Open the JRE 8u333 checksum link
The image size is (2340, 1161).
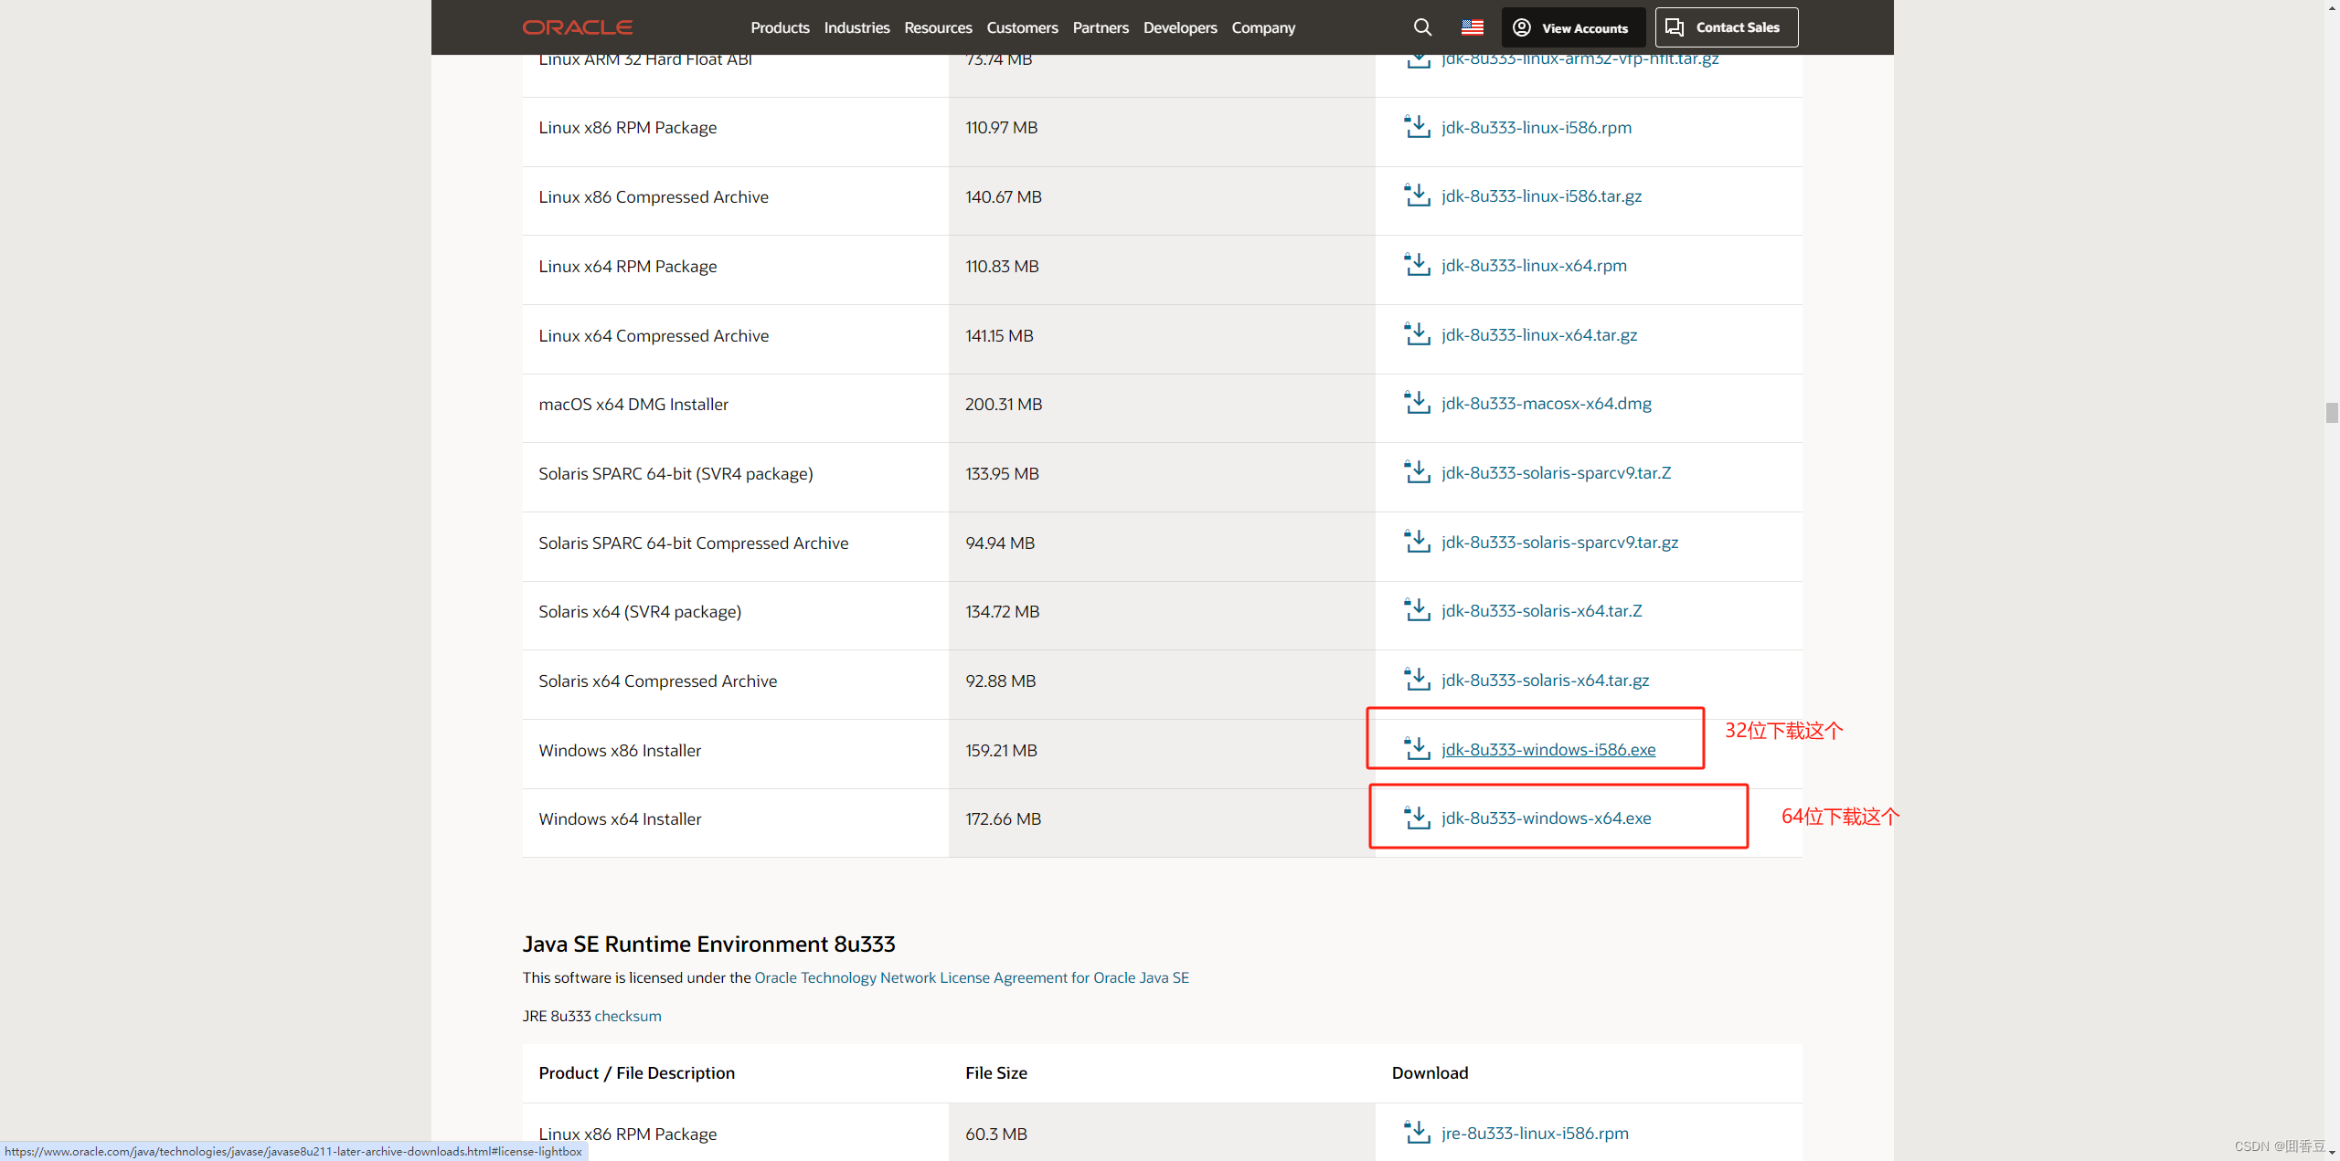(x=628, y=1016)
